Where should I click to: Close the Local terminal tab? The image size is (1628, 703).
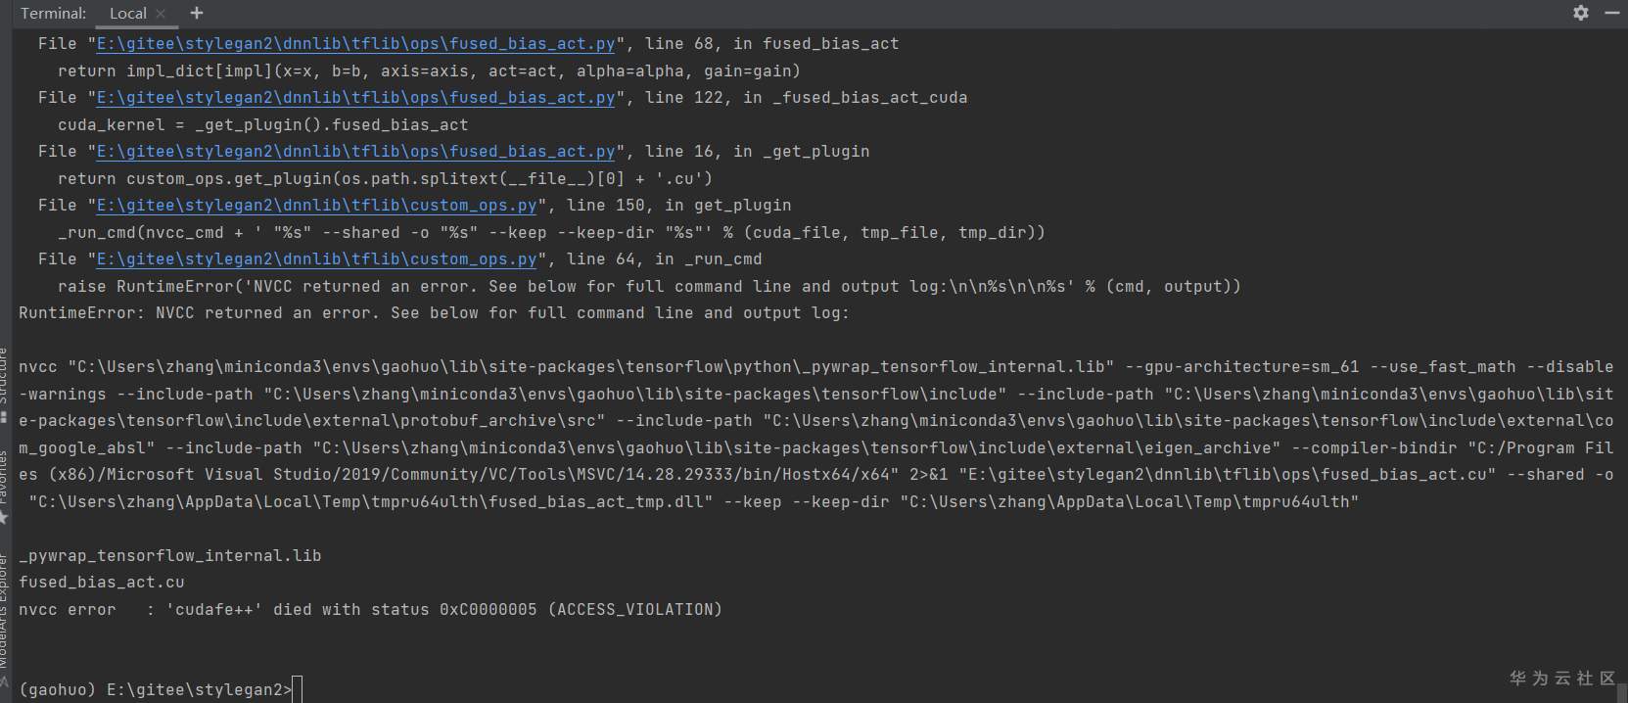[x=162, y=14]
